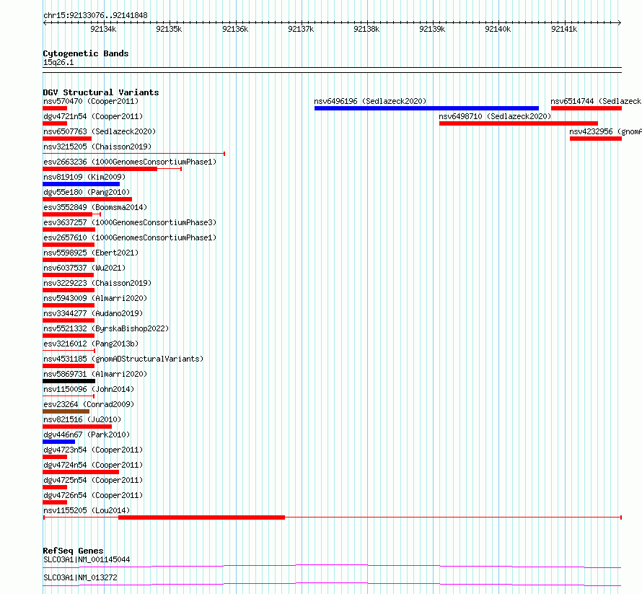Screen dimensions: 642x594
Task: Click the 92134k ruler tick label
Action: click(103, 29)
